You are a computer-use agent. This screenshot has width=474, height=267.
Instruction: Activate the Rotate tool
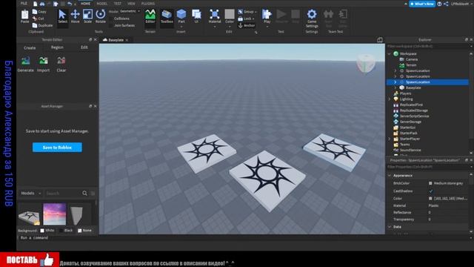point(101,16)
